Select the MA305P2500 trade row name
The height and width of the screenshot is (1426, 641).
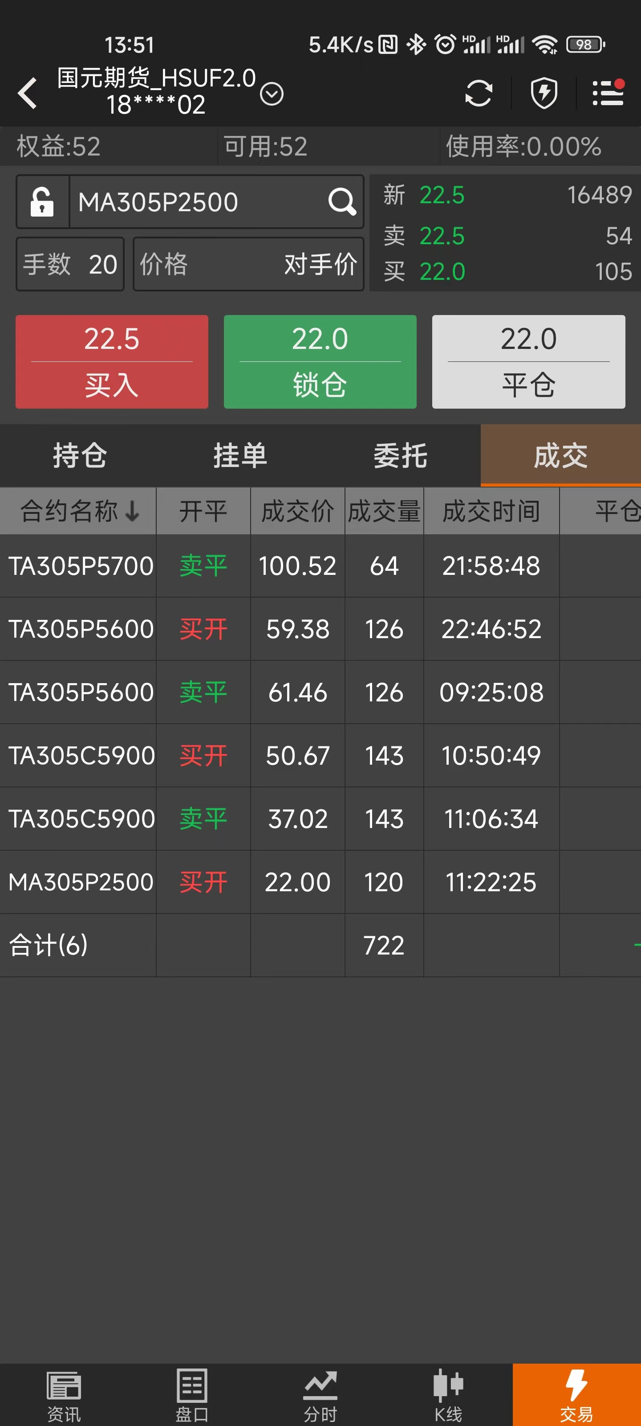tap(81, 882)
